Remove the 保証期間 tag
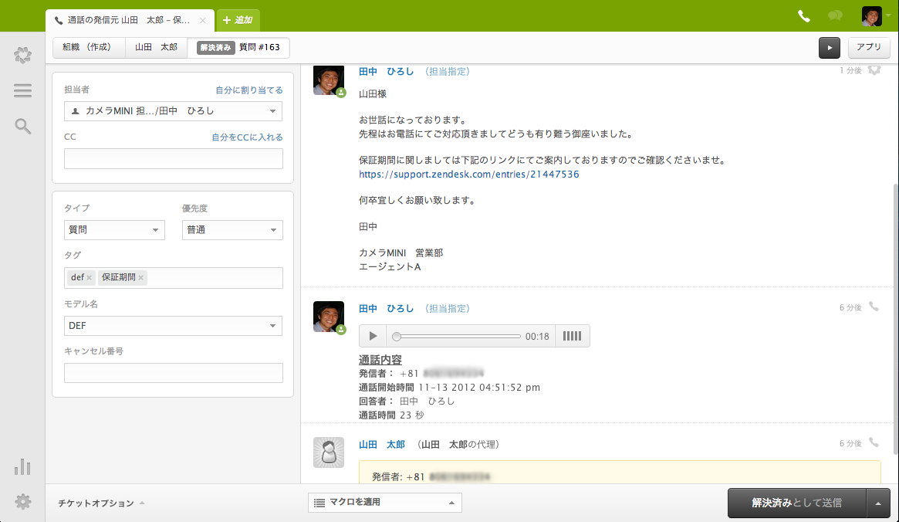 pos(141,278)
